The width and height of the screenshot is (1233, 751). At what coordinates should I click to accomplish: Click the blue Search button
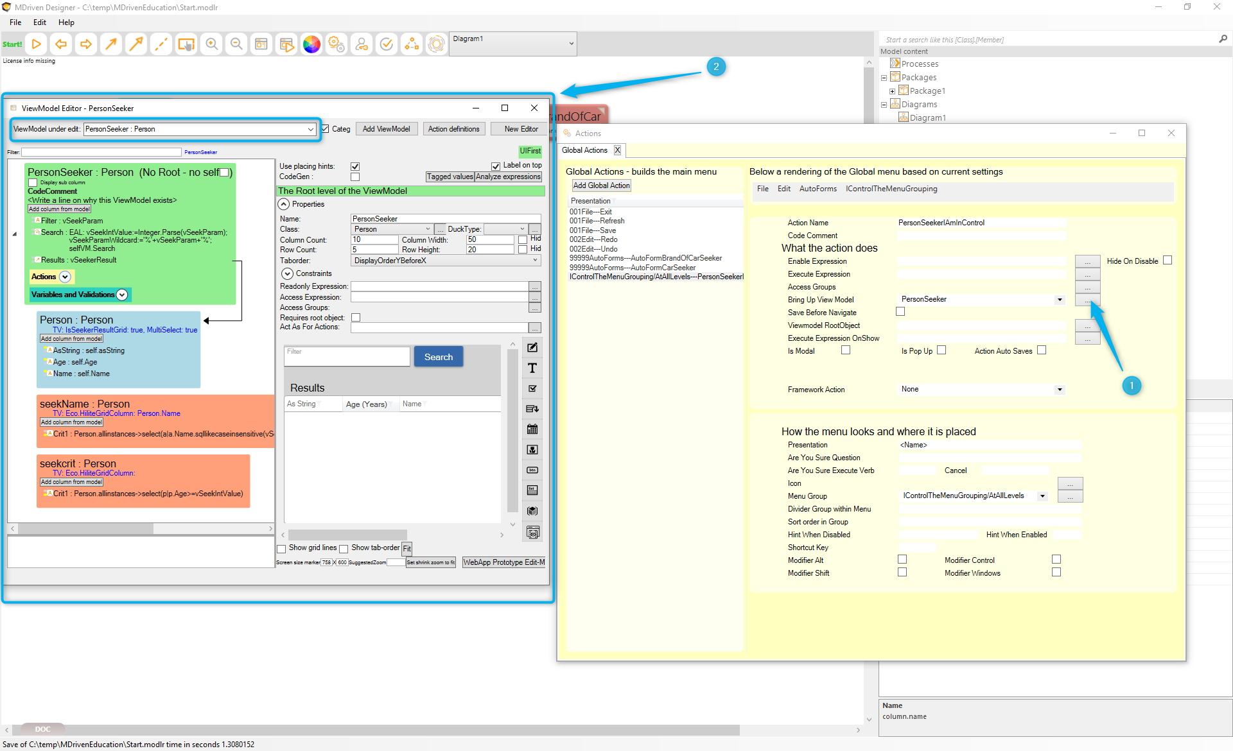point(438,357)
